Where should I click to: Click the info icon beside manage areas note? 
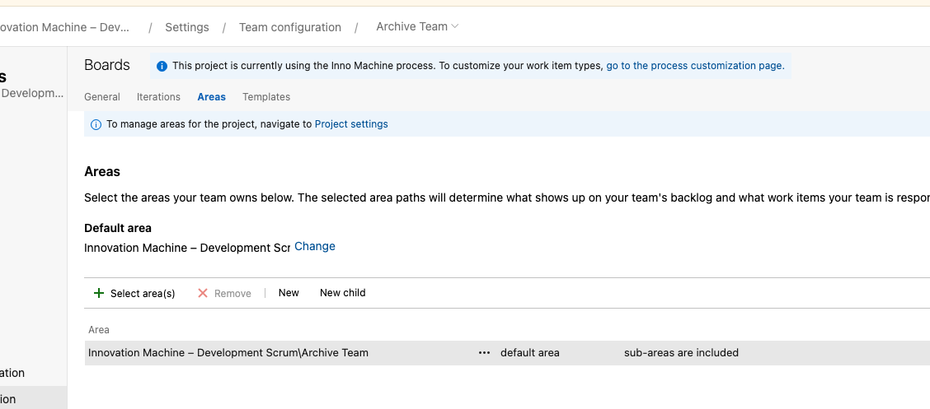(x=96, y=124)
